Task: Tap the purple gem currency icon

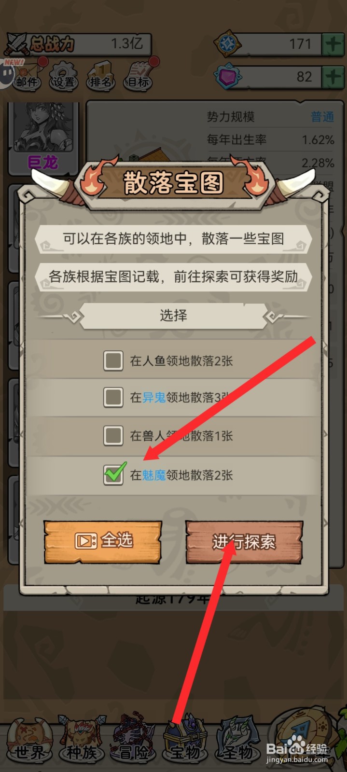Action: point(228,76)
